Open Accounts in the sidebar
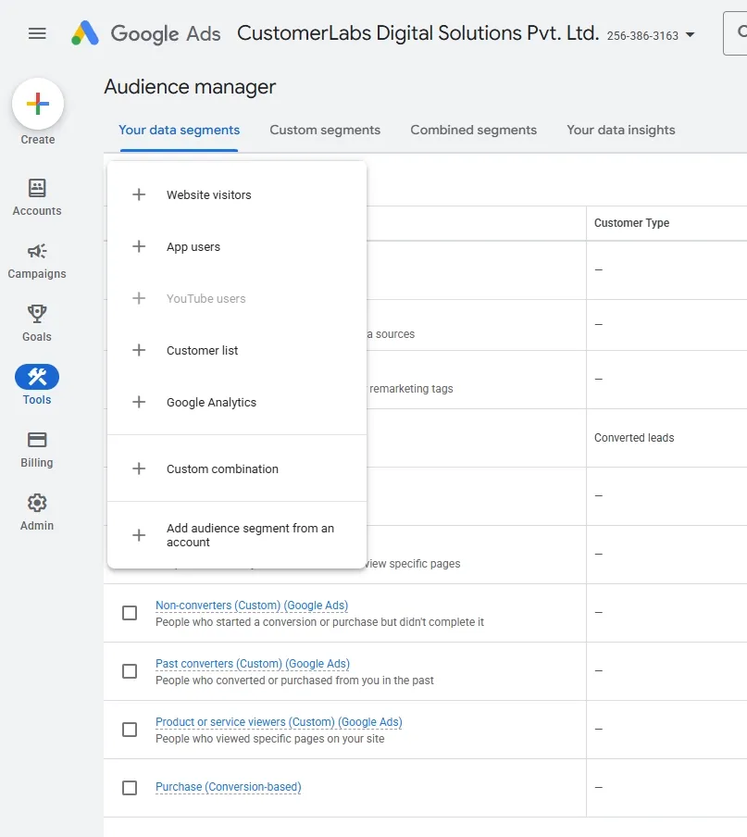 37,197
